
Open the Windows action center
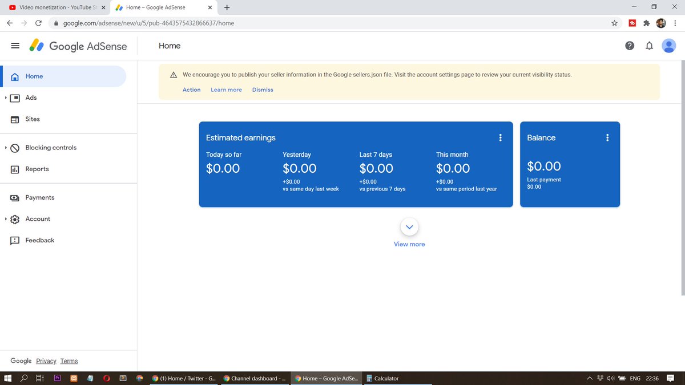670,378
